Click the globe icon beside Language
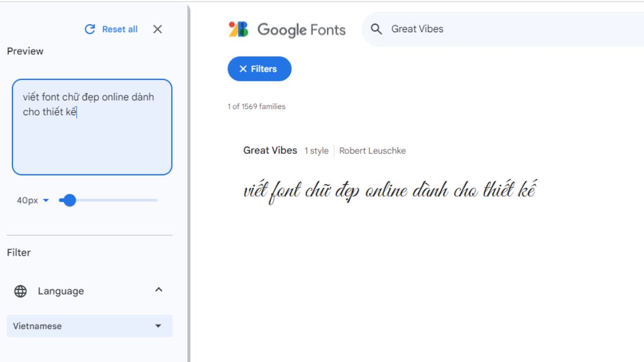Viewport: 644px width, 362px height. [x=20, y=291]
